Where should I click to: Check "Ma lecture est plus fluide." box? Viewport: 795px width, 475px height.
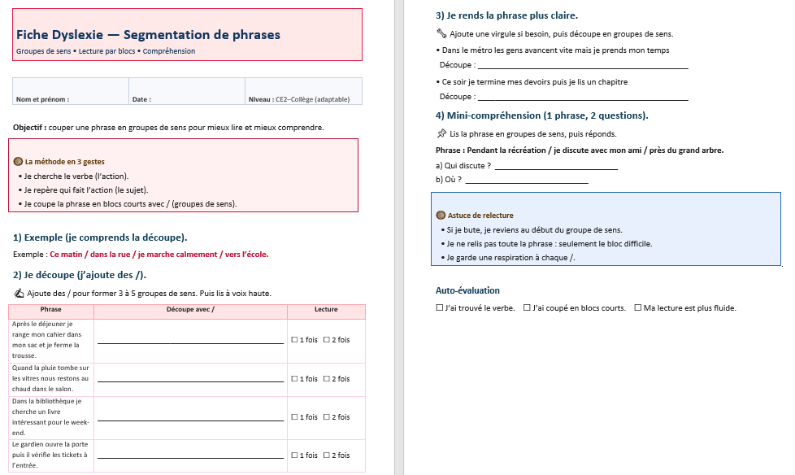click(637, 308)
